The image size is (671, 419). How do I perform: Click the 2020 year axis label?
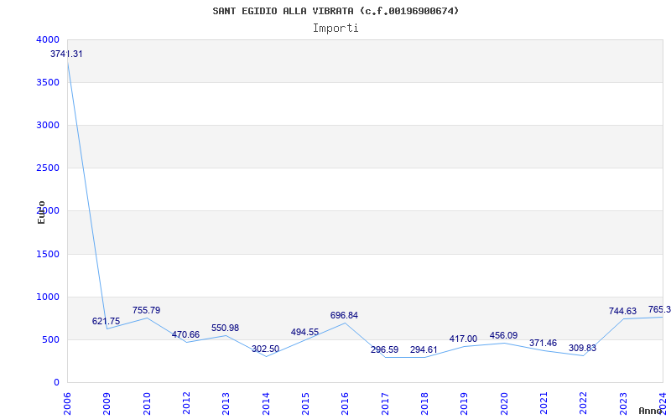click(x=504, y=404)
